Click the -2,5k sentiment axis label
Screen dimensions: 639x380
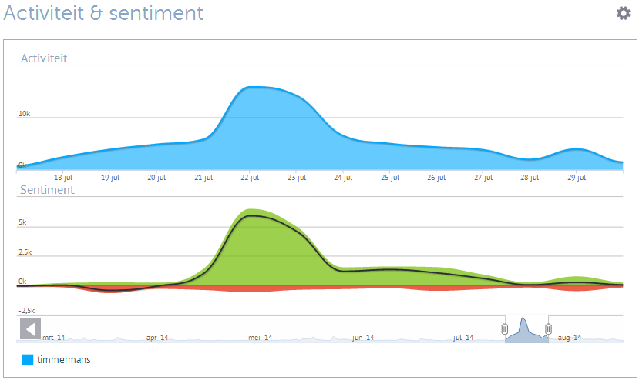[26, 311]
